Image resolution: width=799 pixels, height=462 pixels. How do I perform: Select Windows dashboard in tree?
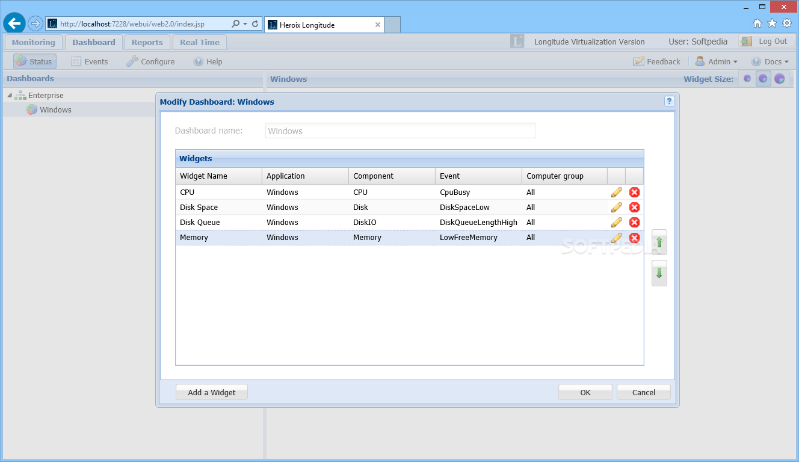click(x=55, y=110)
